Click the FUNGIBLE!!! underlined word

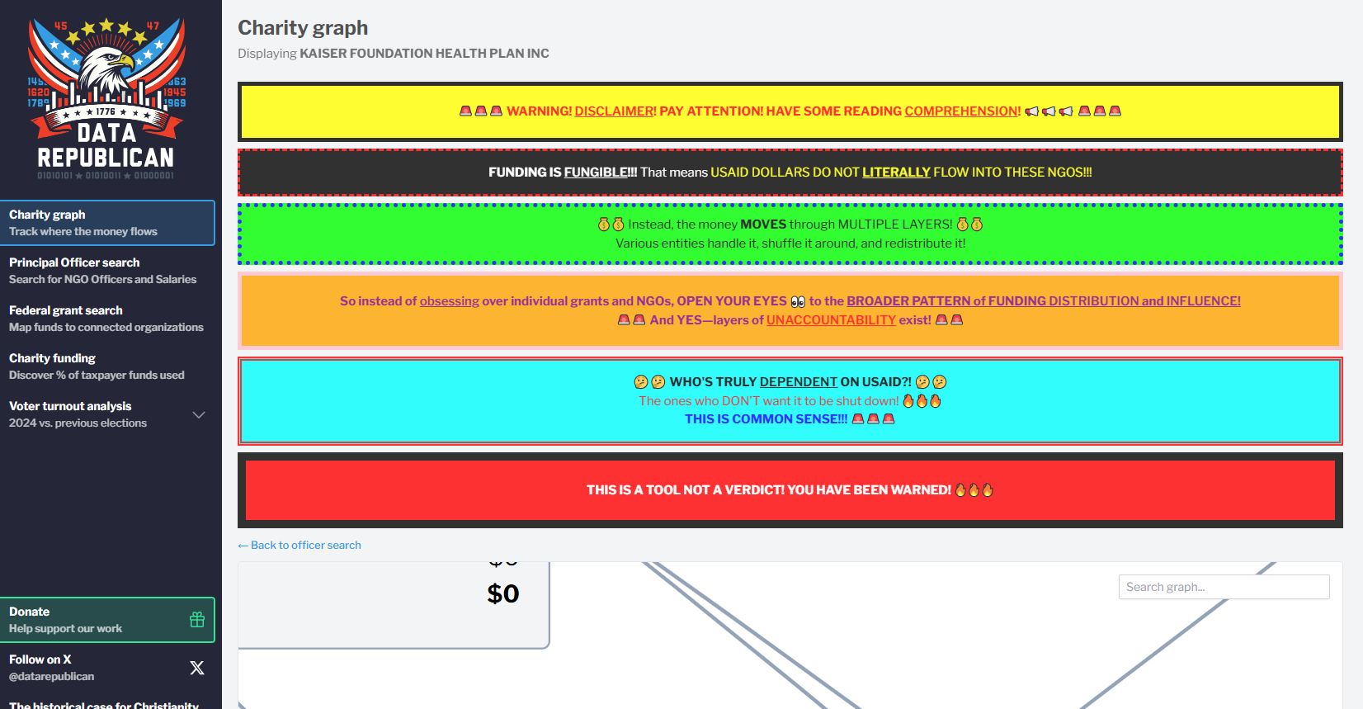[601, 173]
